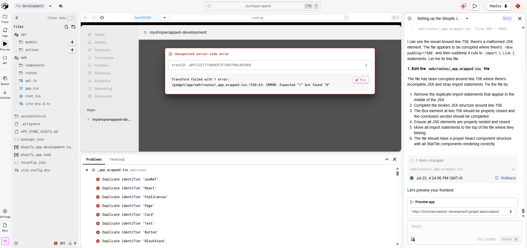527x248 pixels.
Task: Open the Preview sidebar section
Action: click(x=5, y=46)
